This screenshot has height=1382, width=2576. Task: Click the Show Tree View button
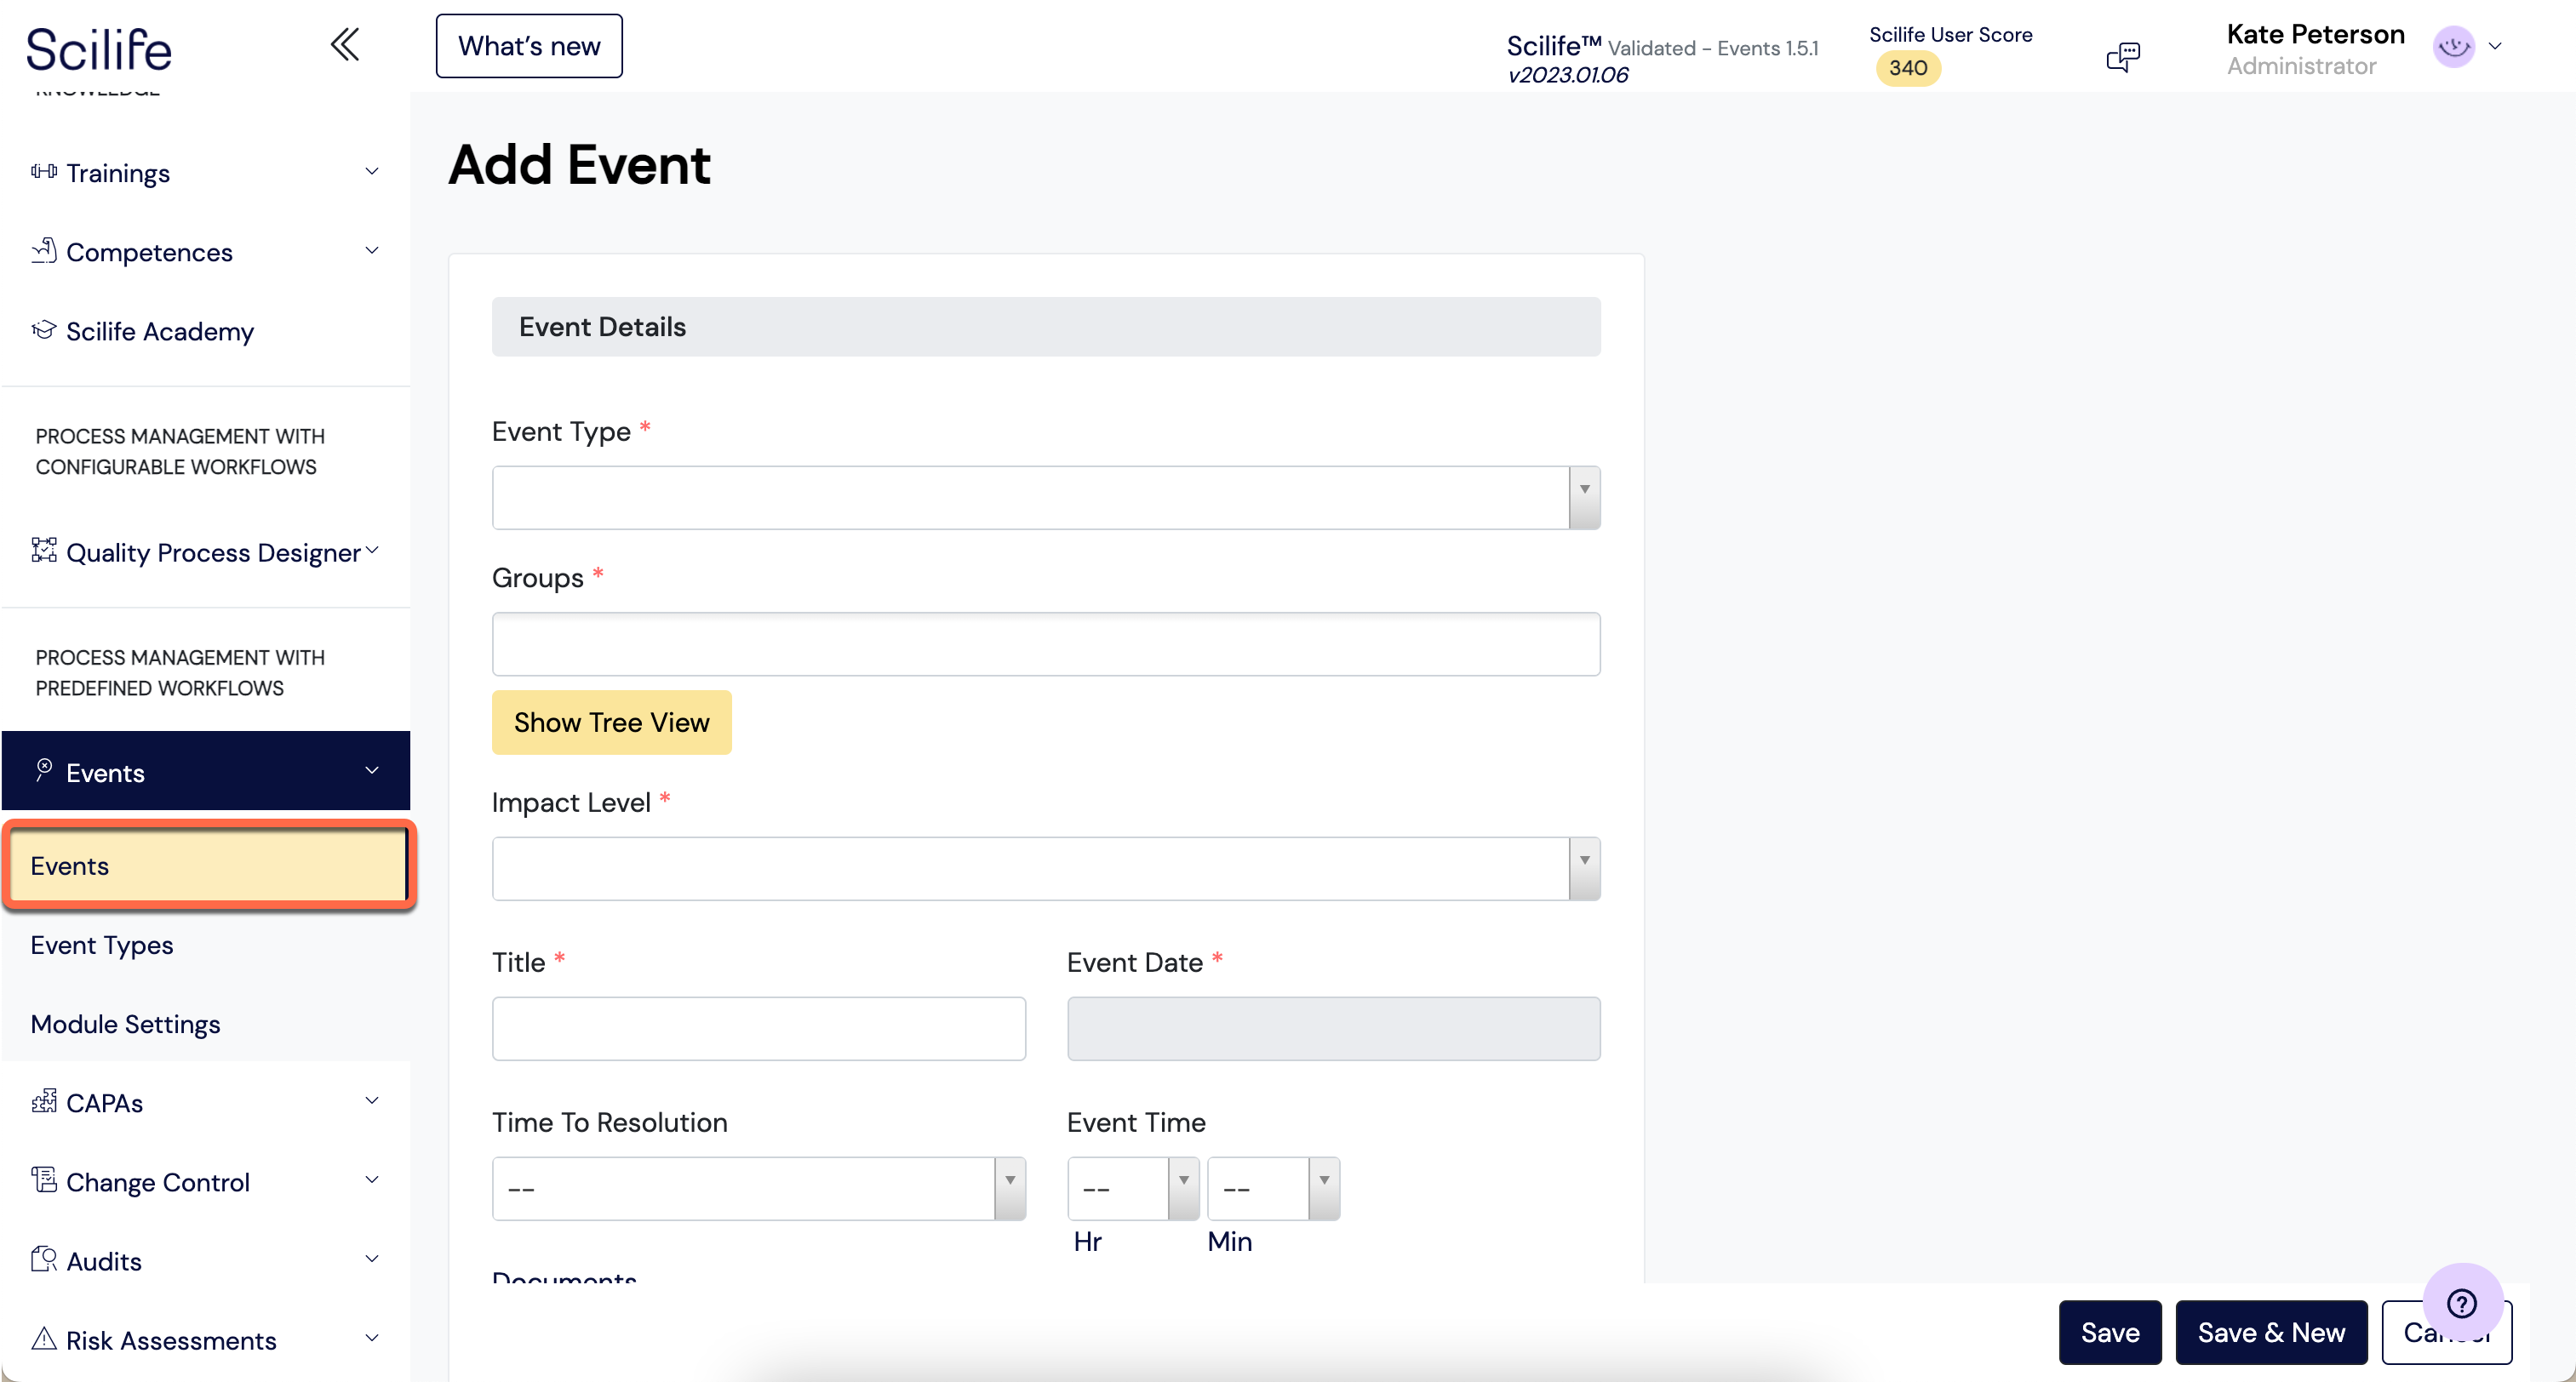click(x=612, y=722)
